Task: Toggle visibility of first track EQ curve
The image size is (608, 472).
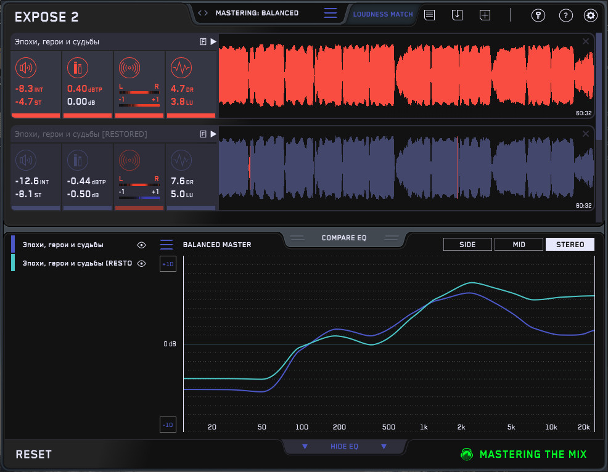Action: (x=142, y=245)
